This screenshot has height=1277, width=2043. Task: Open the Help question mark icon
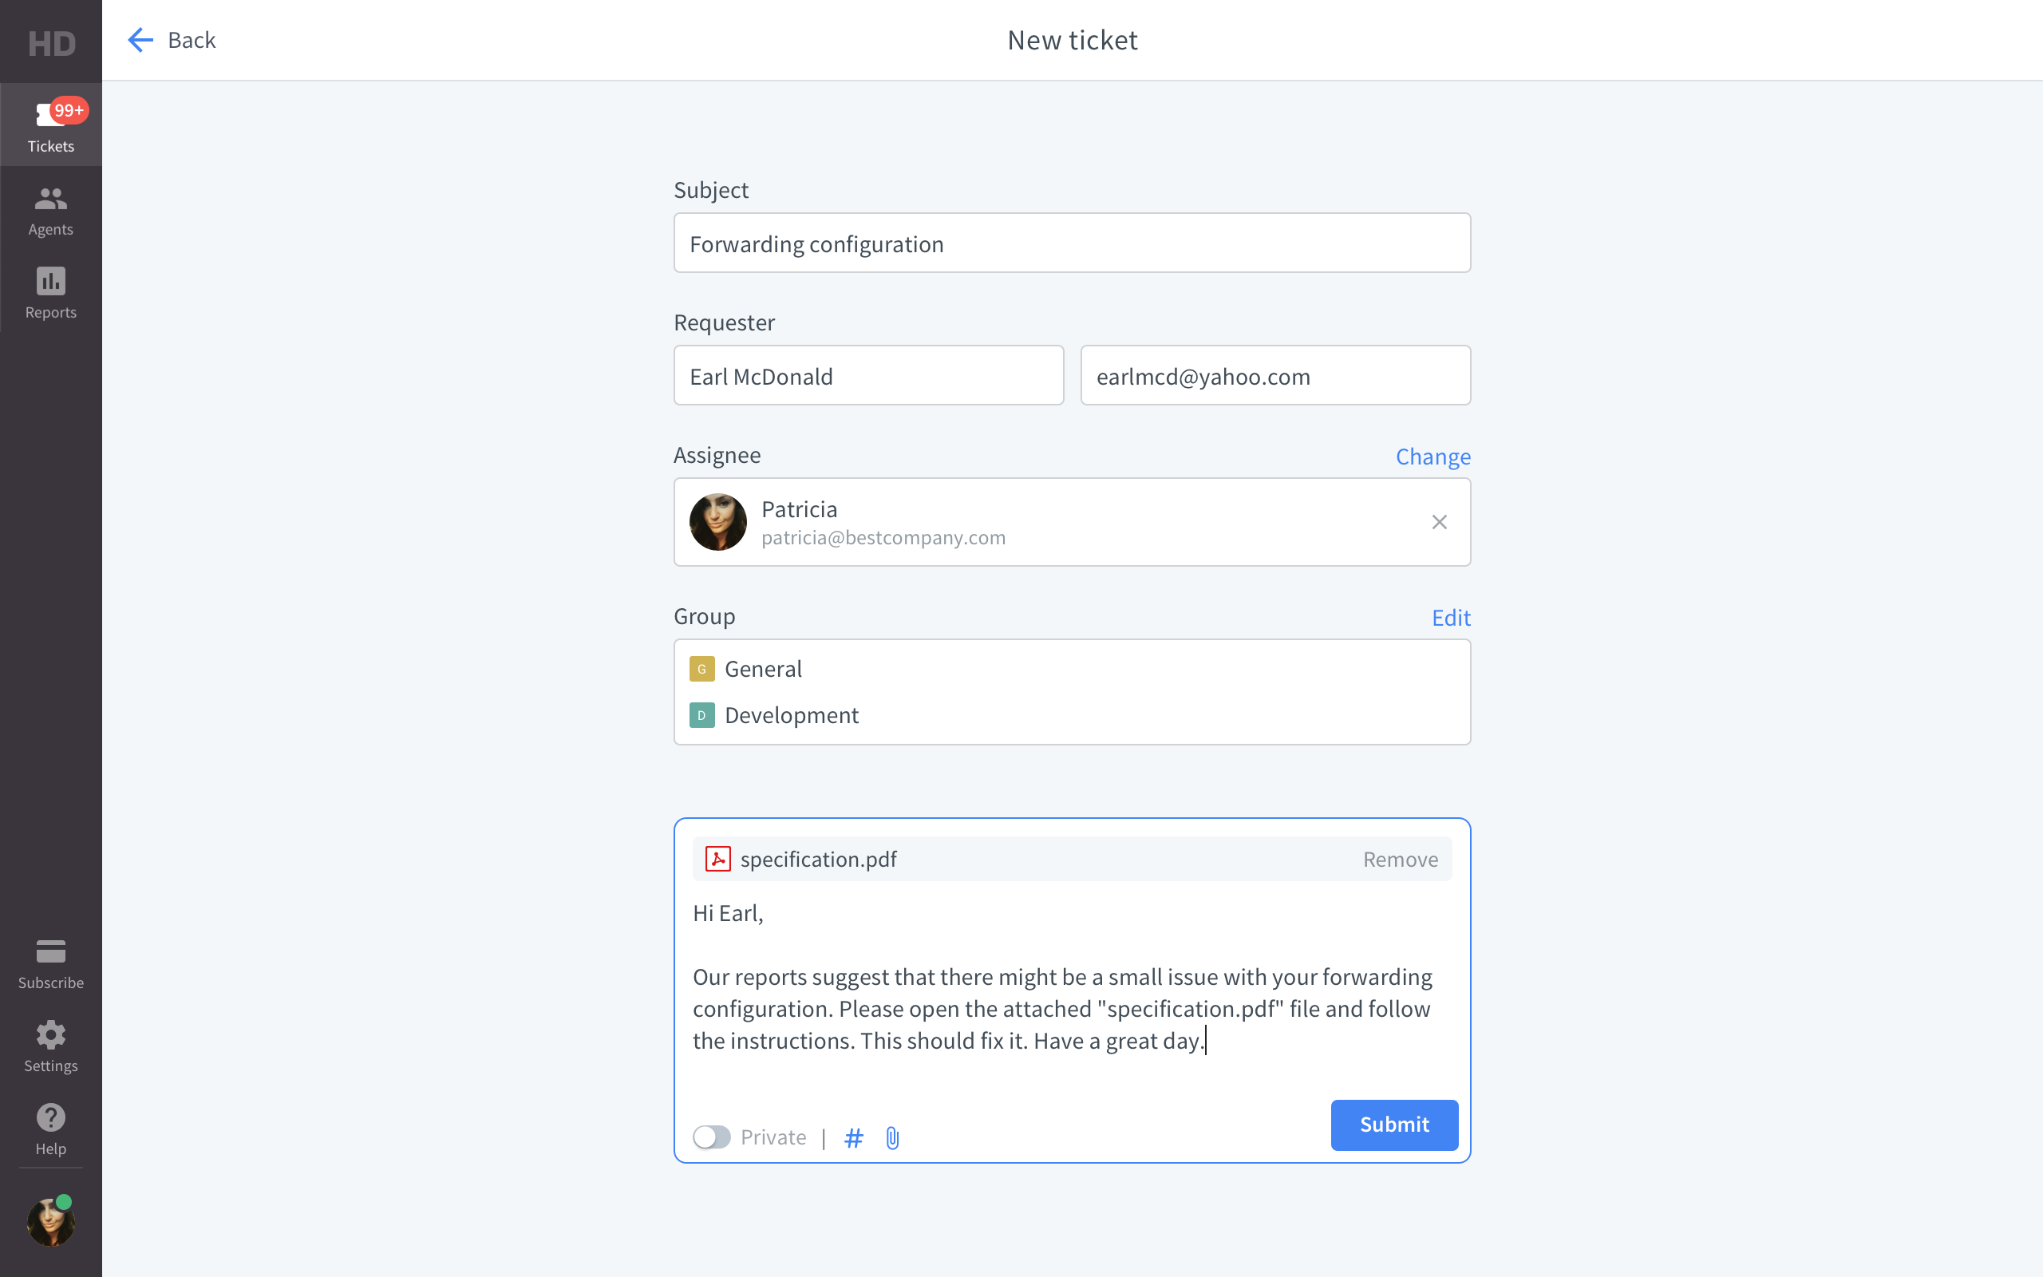click(x=50, y=1119)
